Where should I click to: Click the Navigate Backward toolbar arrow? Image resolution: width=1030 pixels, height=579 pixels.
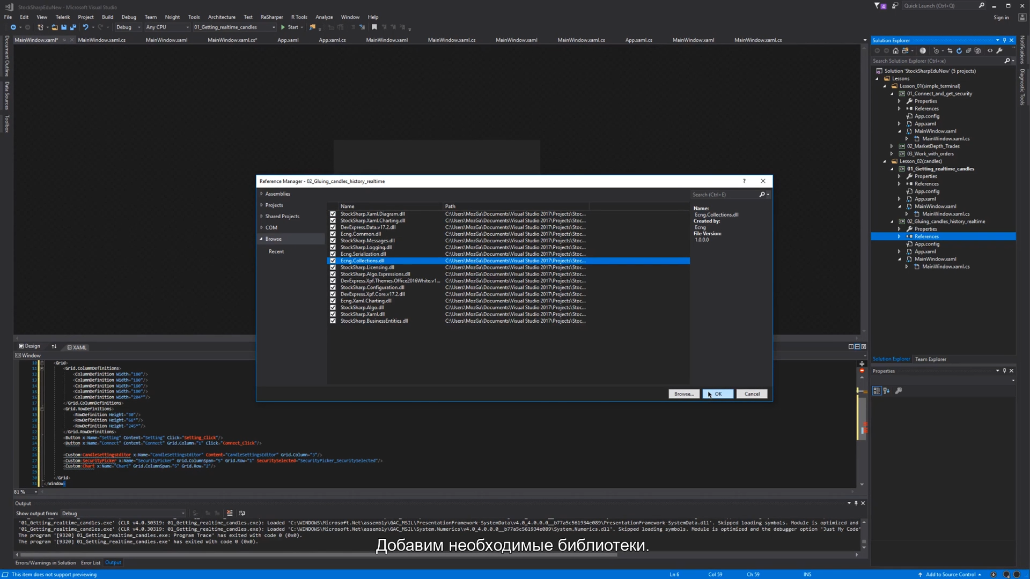coord(13,27)
